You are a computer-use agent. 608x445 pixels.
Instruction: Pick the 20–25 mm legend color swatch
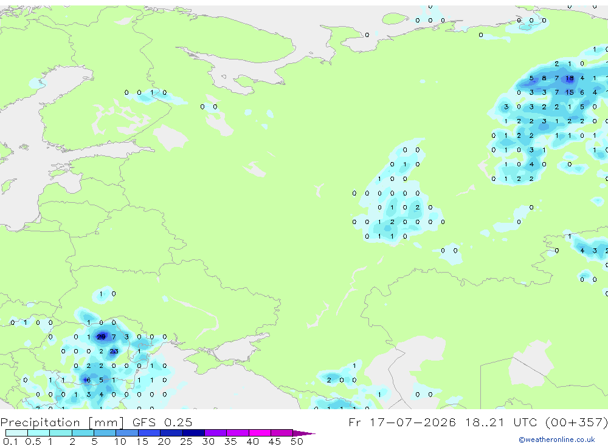coord(171,433)
